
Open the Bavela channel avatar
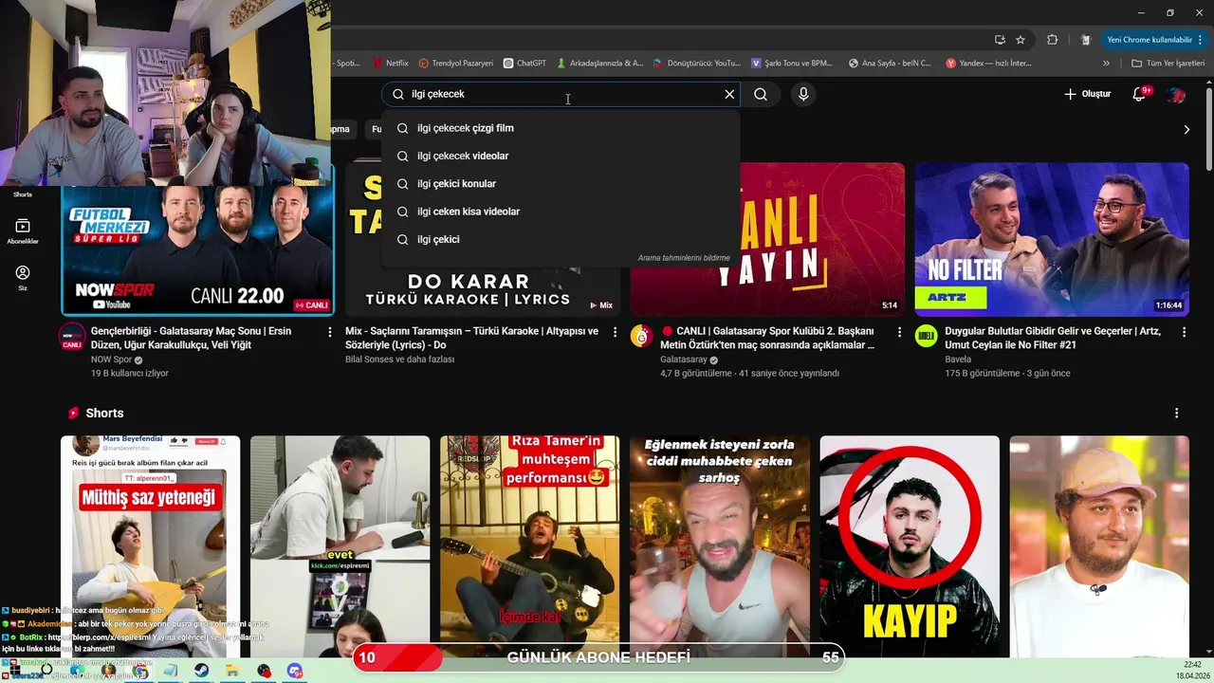(927, 336)
